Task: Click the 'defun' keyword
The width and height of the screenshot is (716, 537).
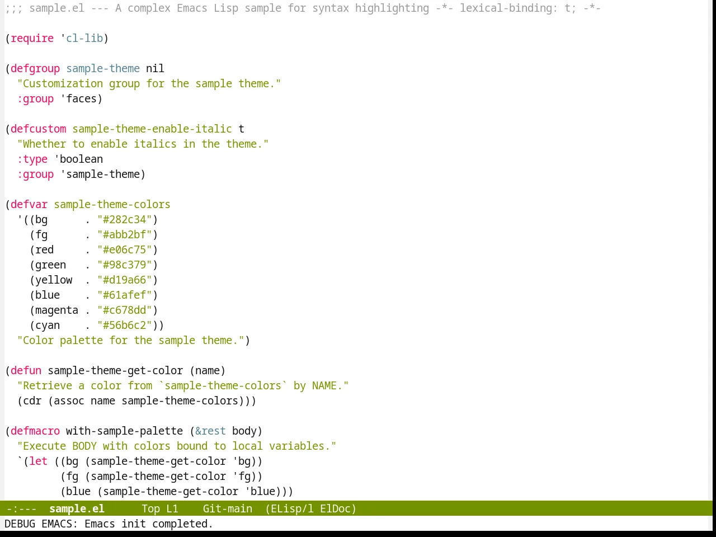Action: (26, 370)
